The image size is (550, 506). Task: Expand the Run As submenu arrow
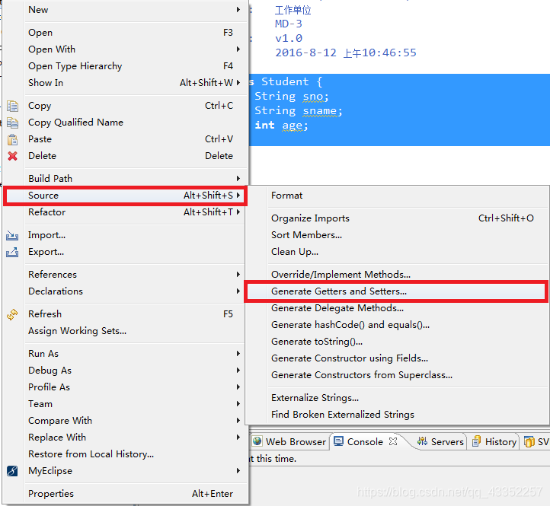pos(238,354)
